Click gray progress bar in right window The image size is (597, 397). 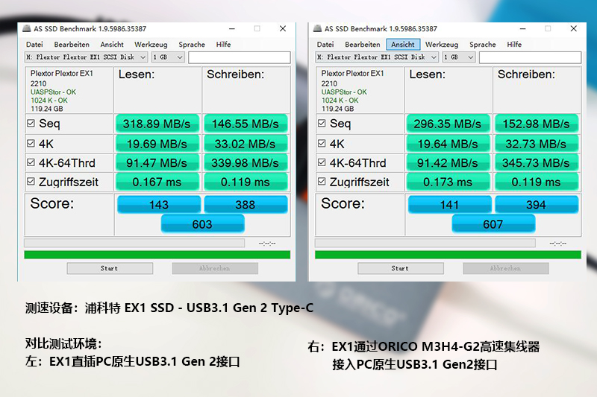425,243
